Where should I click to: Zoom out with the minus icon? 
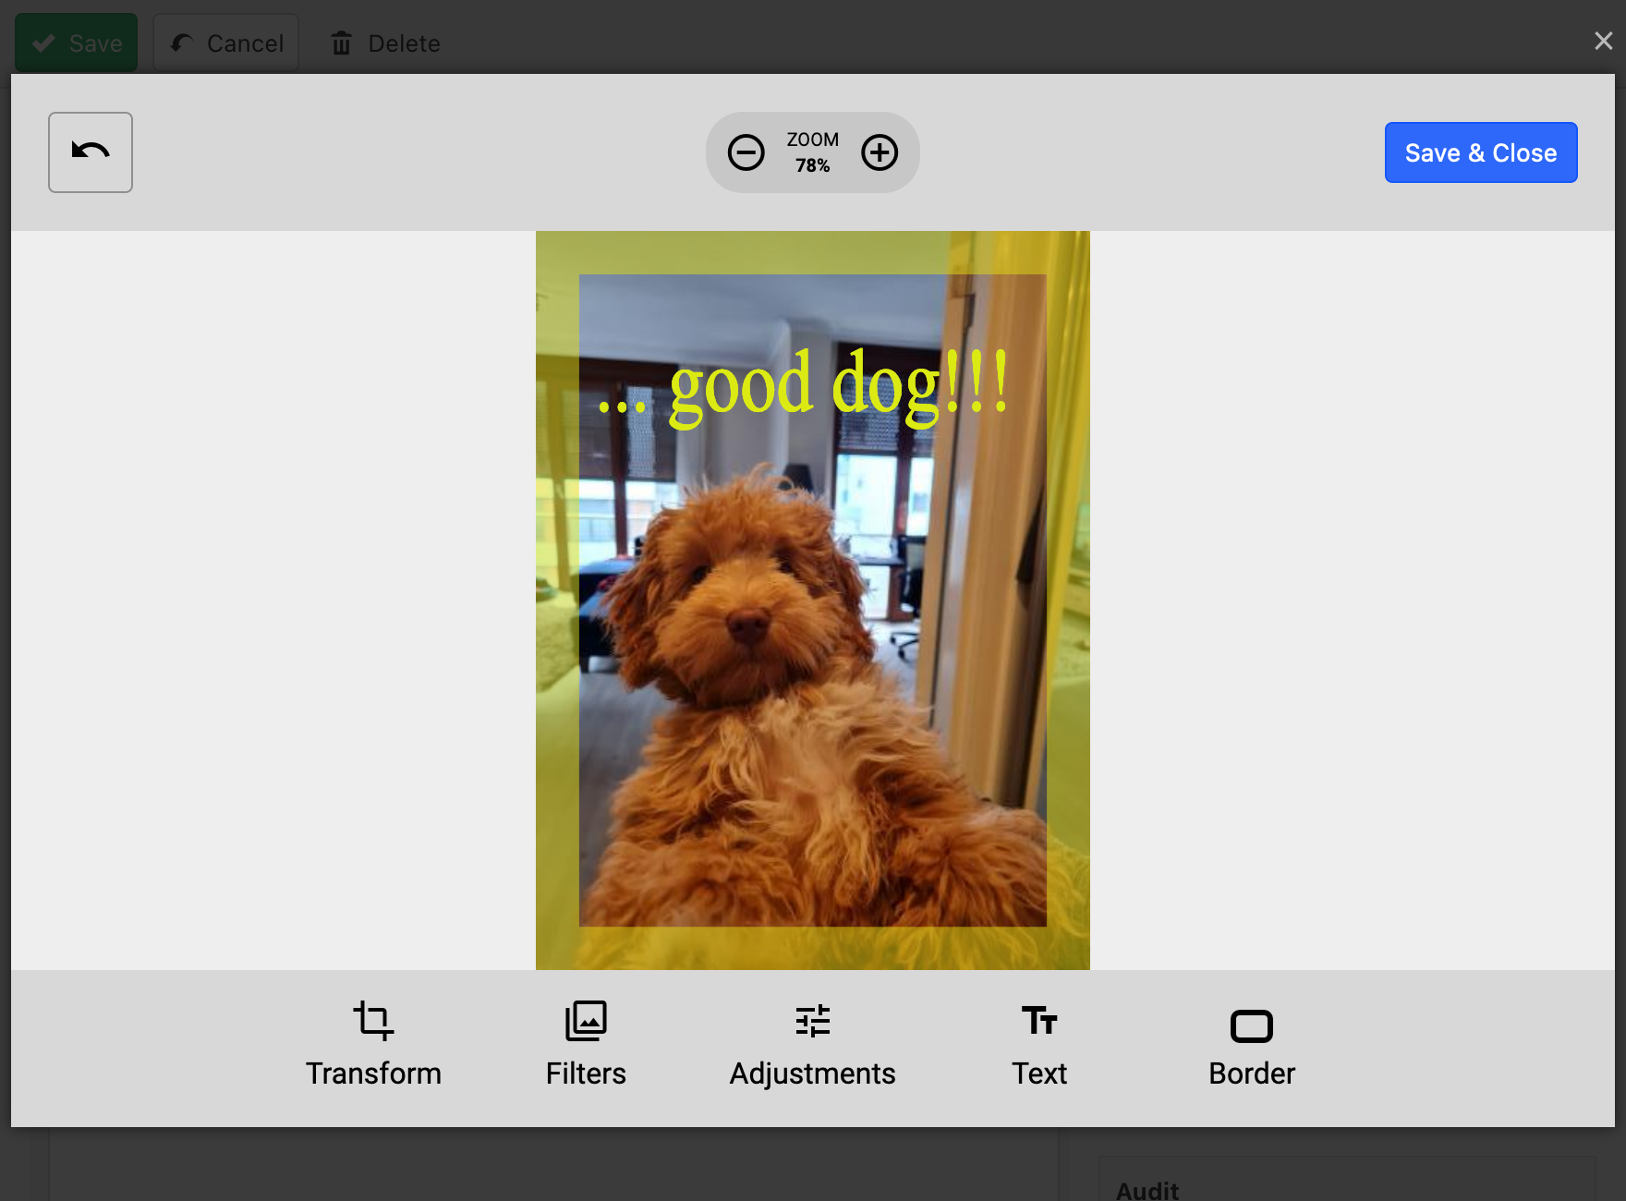click(746, 152)
